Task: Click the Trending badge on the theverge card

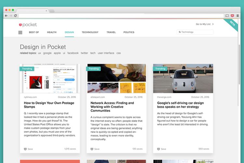Action: pos(160,69)
